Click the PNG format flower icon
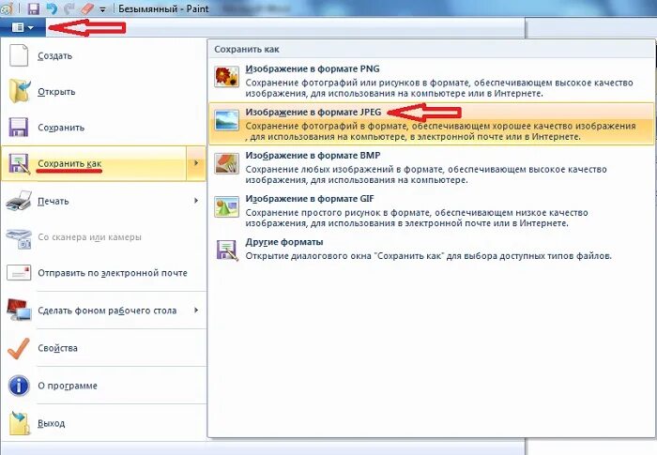Viewport: 657px width, 455px height. [x=227, y=77]
